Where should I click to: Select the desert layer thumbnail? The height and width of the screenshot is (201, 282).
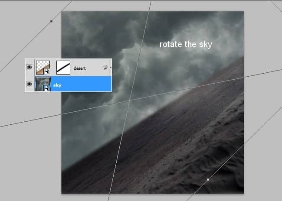pyautogui.click(x=43, y=68)
